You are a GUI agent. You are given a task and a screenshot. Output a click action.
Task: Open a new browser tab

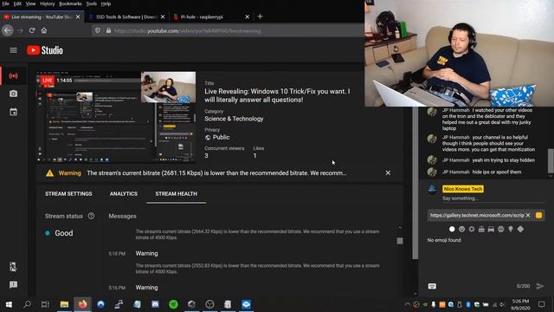pyautogui.click(x=260, y=16)
